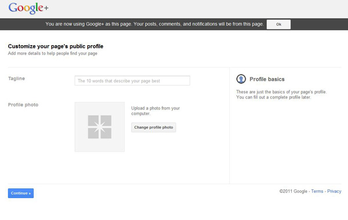Click 'You can fill out a complete profile later' text
348x220 pixels.
pos(273,97)
